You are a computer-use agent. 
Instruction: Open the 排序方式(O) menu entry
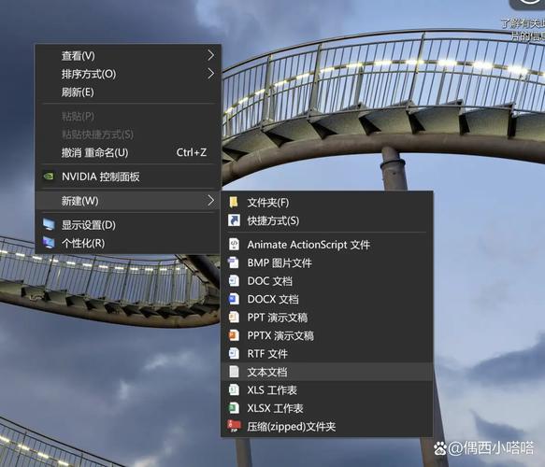click(x=128, y=74)
